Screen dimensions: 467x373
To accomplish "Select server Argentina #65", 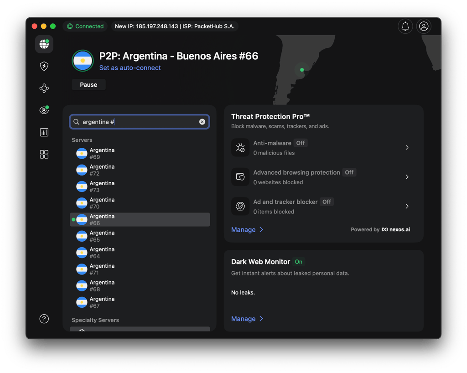I will pos(140,236).
